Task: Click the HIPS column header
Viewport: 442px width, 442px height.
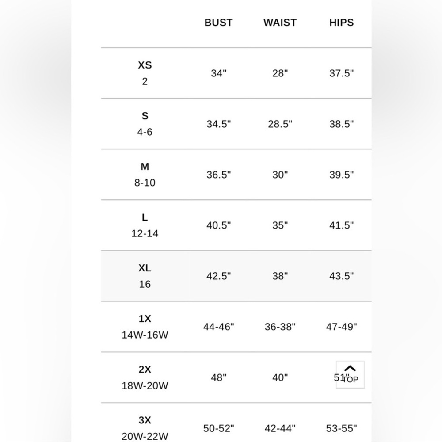Action: point(341,23)
